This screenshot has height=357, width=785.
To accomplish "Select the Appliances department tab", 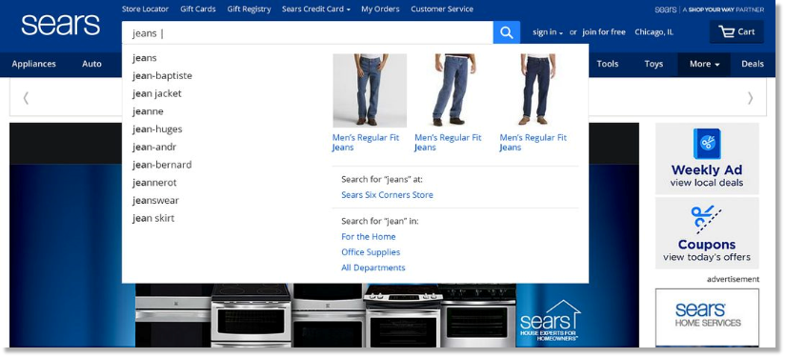I will tap(34, 64).
